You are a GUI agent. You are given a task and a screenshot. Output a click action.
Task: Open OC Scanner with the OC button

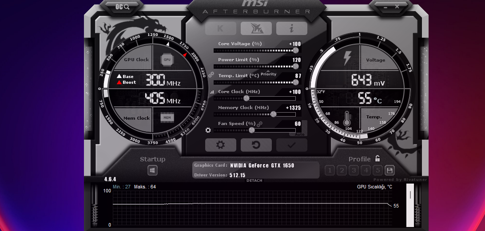[x=122, y=7]
